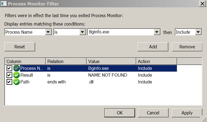Uncheck the Process Name filter checkbox
207x122 pixels.
pyautogui.click(x=9, y=68)
